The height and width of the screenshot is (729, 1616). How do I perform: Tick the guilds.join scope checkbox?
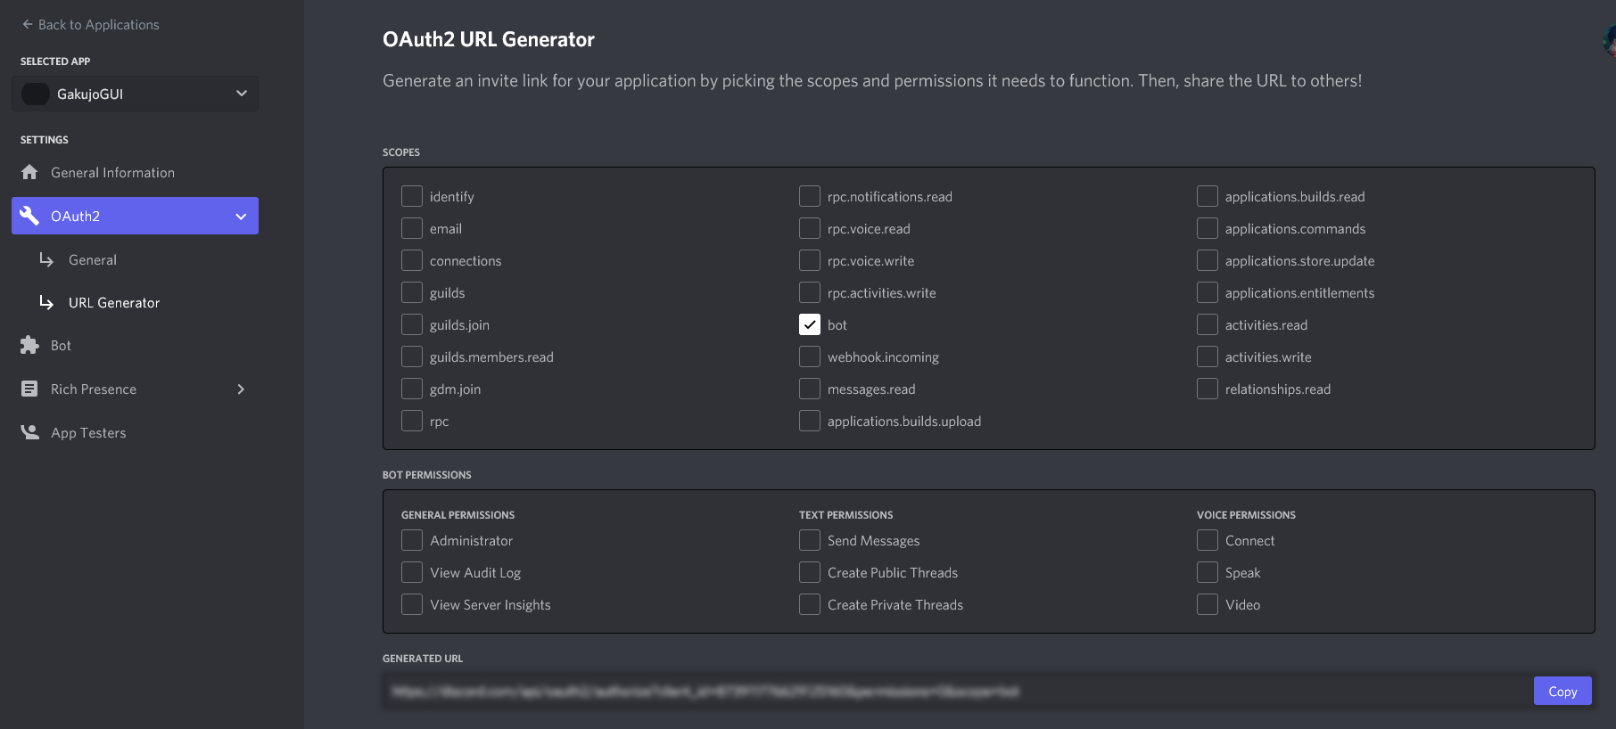tap(412, 324)
